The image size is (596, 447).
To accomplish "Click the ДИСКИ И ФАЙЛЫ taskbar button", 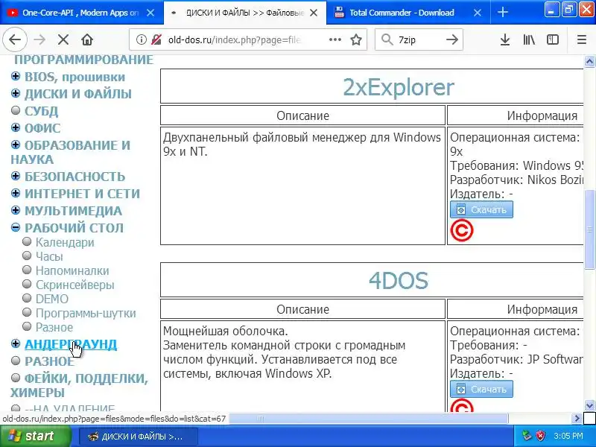I will pyautogui.click(x=138, y=437).
